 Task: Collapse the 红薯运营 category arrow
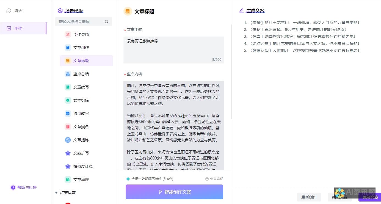point(56,193)
